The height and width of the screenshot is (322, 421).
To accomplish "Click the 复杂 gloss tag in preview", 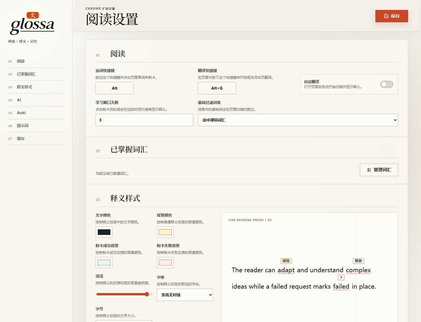I will (358, 261).
